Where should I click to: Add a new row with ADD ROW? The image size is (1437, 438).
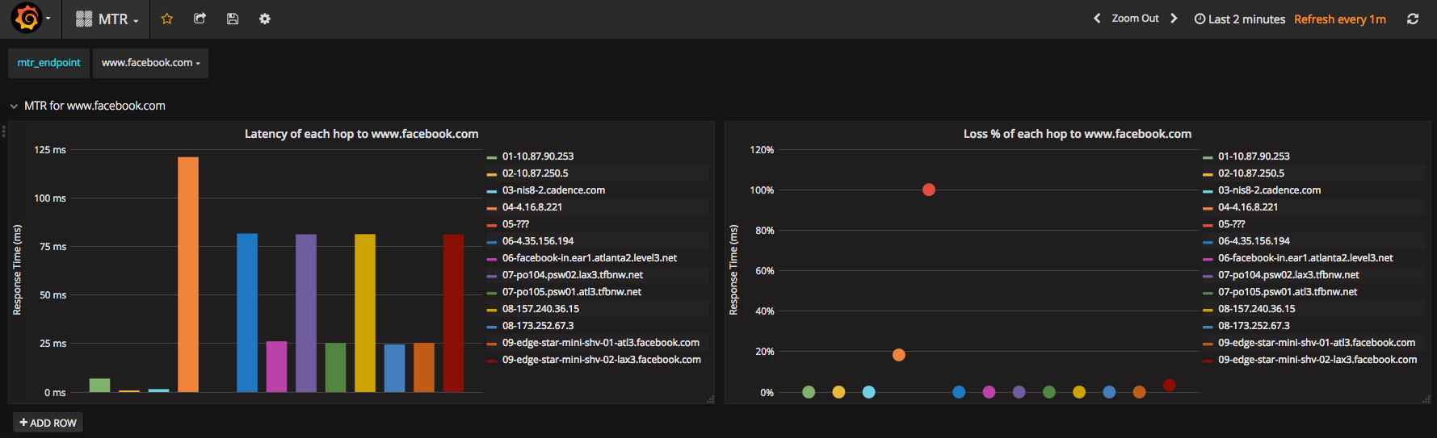[x=48, y=423]
